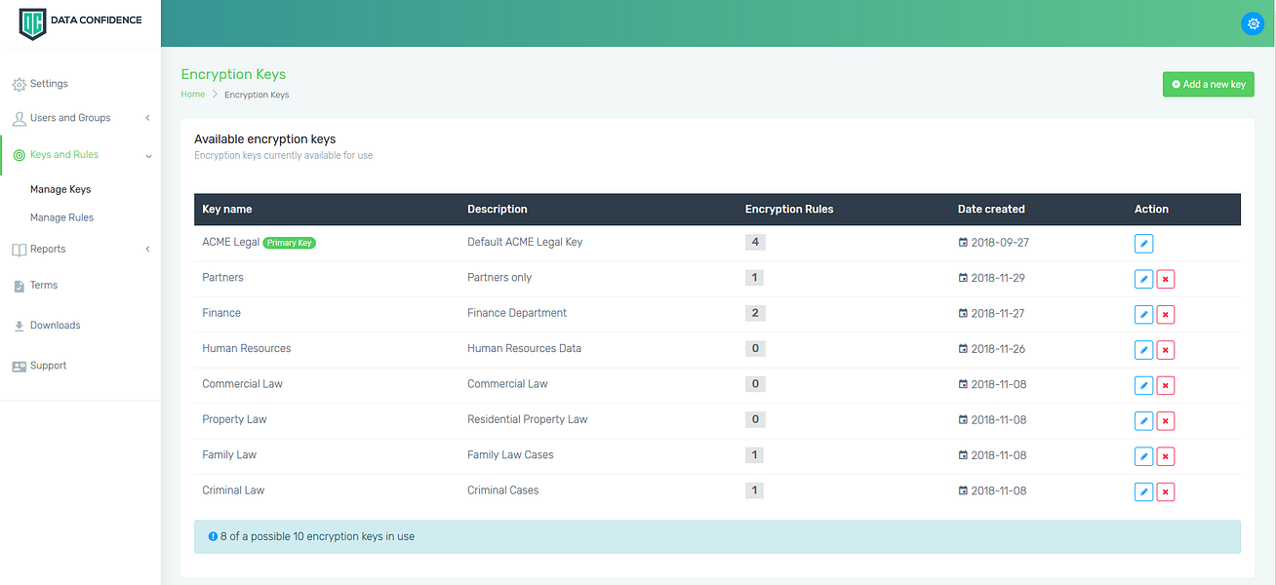The image size is (1276, 585).
Task: Expand Users and Groups chevron
Action: pyautogui.click(x=147, y=118)
